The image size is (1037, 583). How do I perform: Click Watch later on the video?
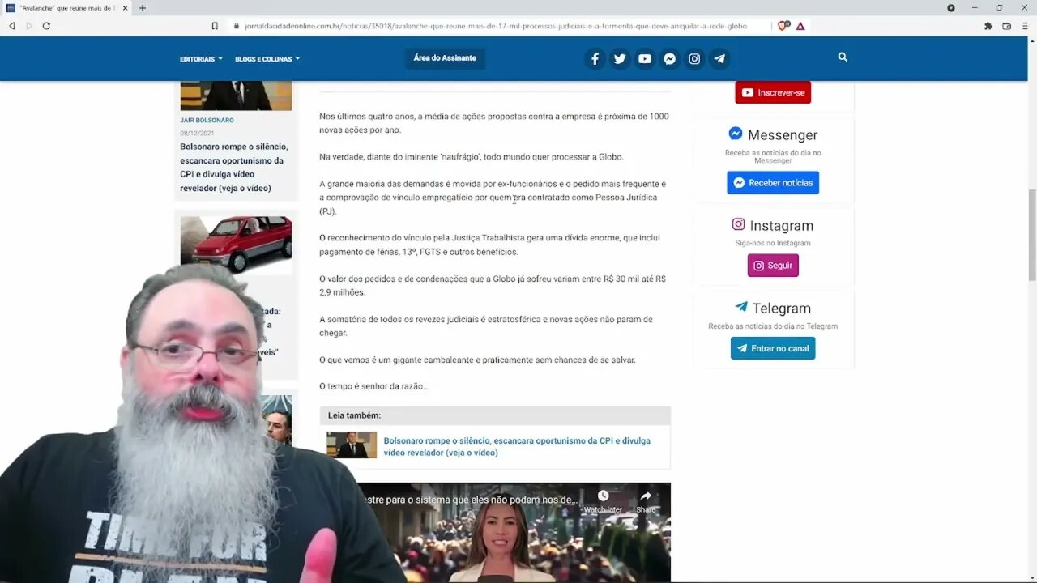pyautogui.click(x=603, y=501)
